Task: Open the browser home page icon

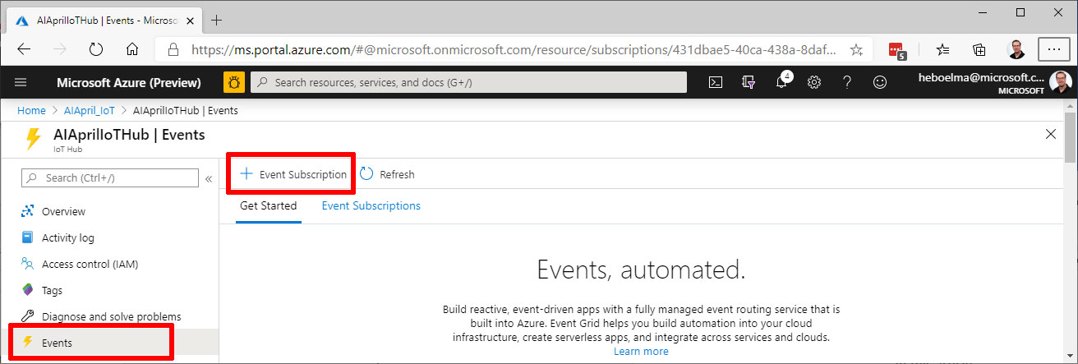Action: point(131,49)
